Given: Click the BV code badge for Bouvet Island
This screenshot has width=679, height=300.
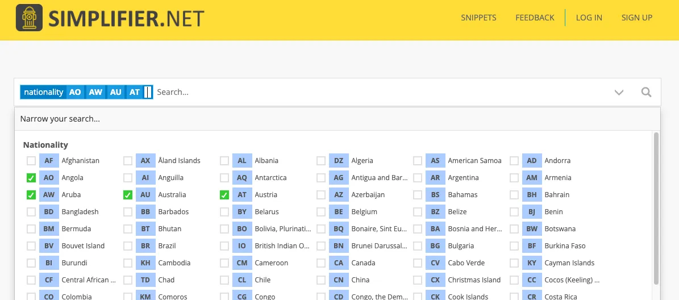Looking at the screenshot, I should [49, 246].
